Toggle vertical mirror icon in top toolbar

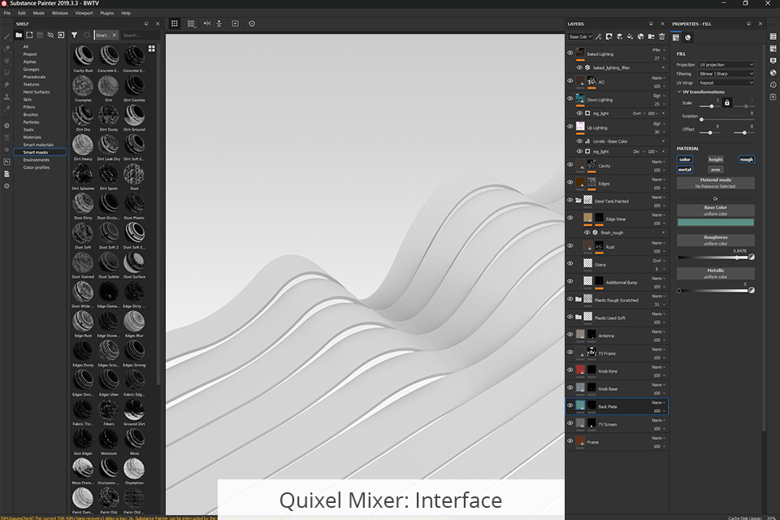tap(219, 24)
